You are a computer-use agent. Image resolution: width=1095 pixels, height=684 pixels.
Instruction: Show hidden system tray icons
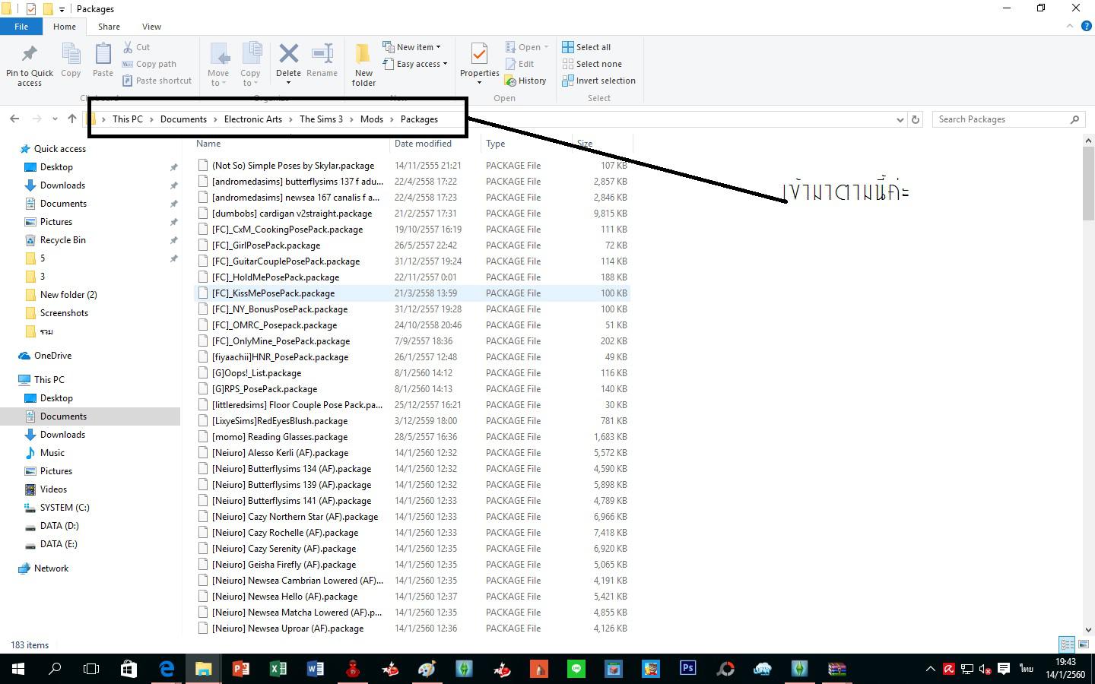pos(930,669)
